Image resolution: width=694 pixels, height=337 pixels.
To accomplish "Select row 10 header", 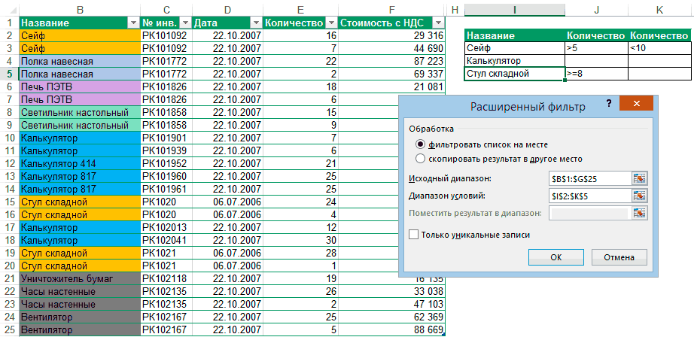I will tap(9, 138).
